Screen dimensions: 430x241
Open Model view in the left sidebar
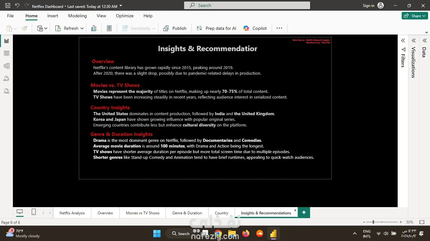tap(6, 66)
